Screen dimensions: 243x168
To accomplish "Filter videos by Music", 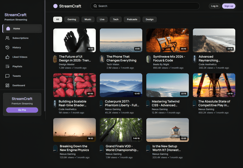I will (x=88, y=19).
